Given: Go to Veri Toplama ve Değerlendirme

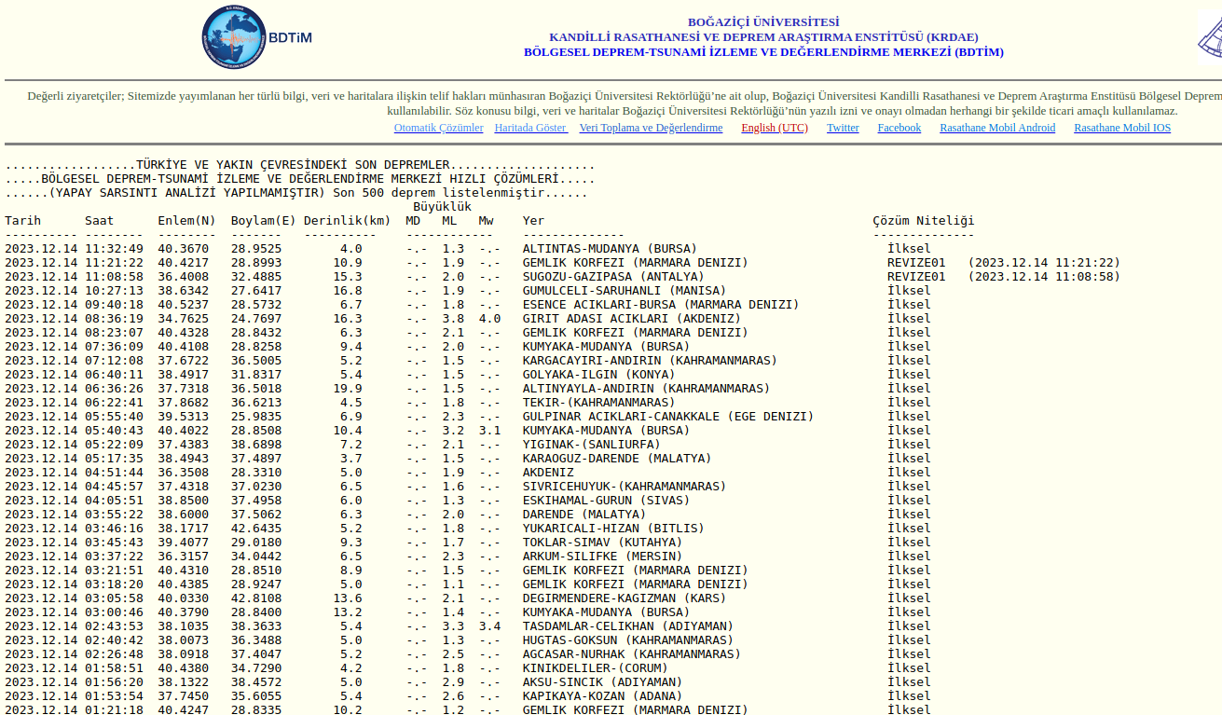Looking at the screenshot, I should (x=651, y=128).
